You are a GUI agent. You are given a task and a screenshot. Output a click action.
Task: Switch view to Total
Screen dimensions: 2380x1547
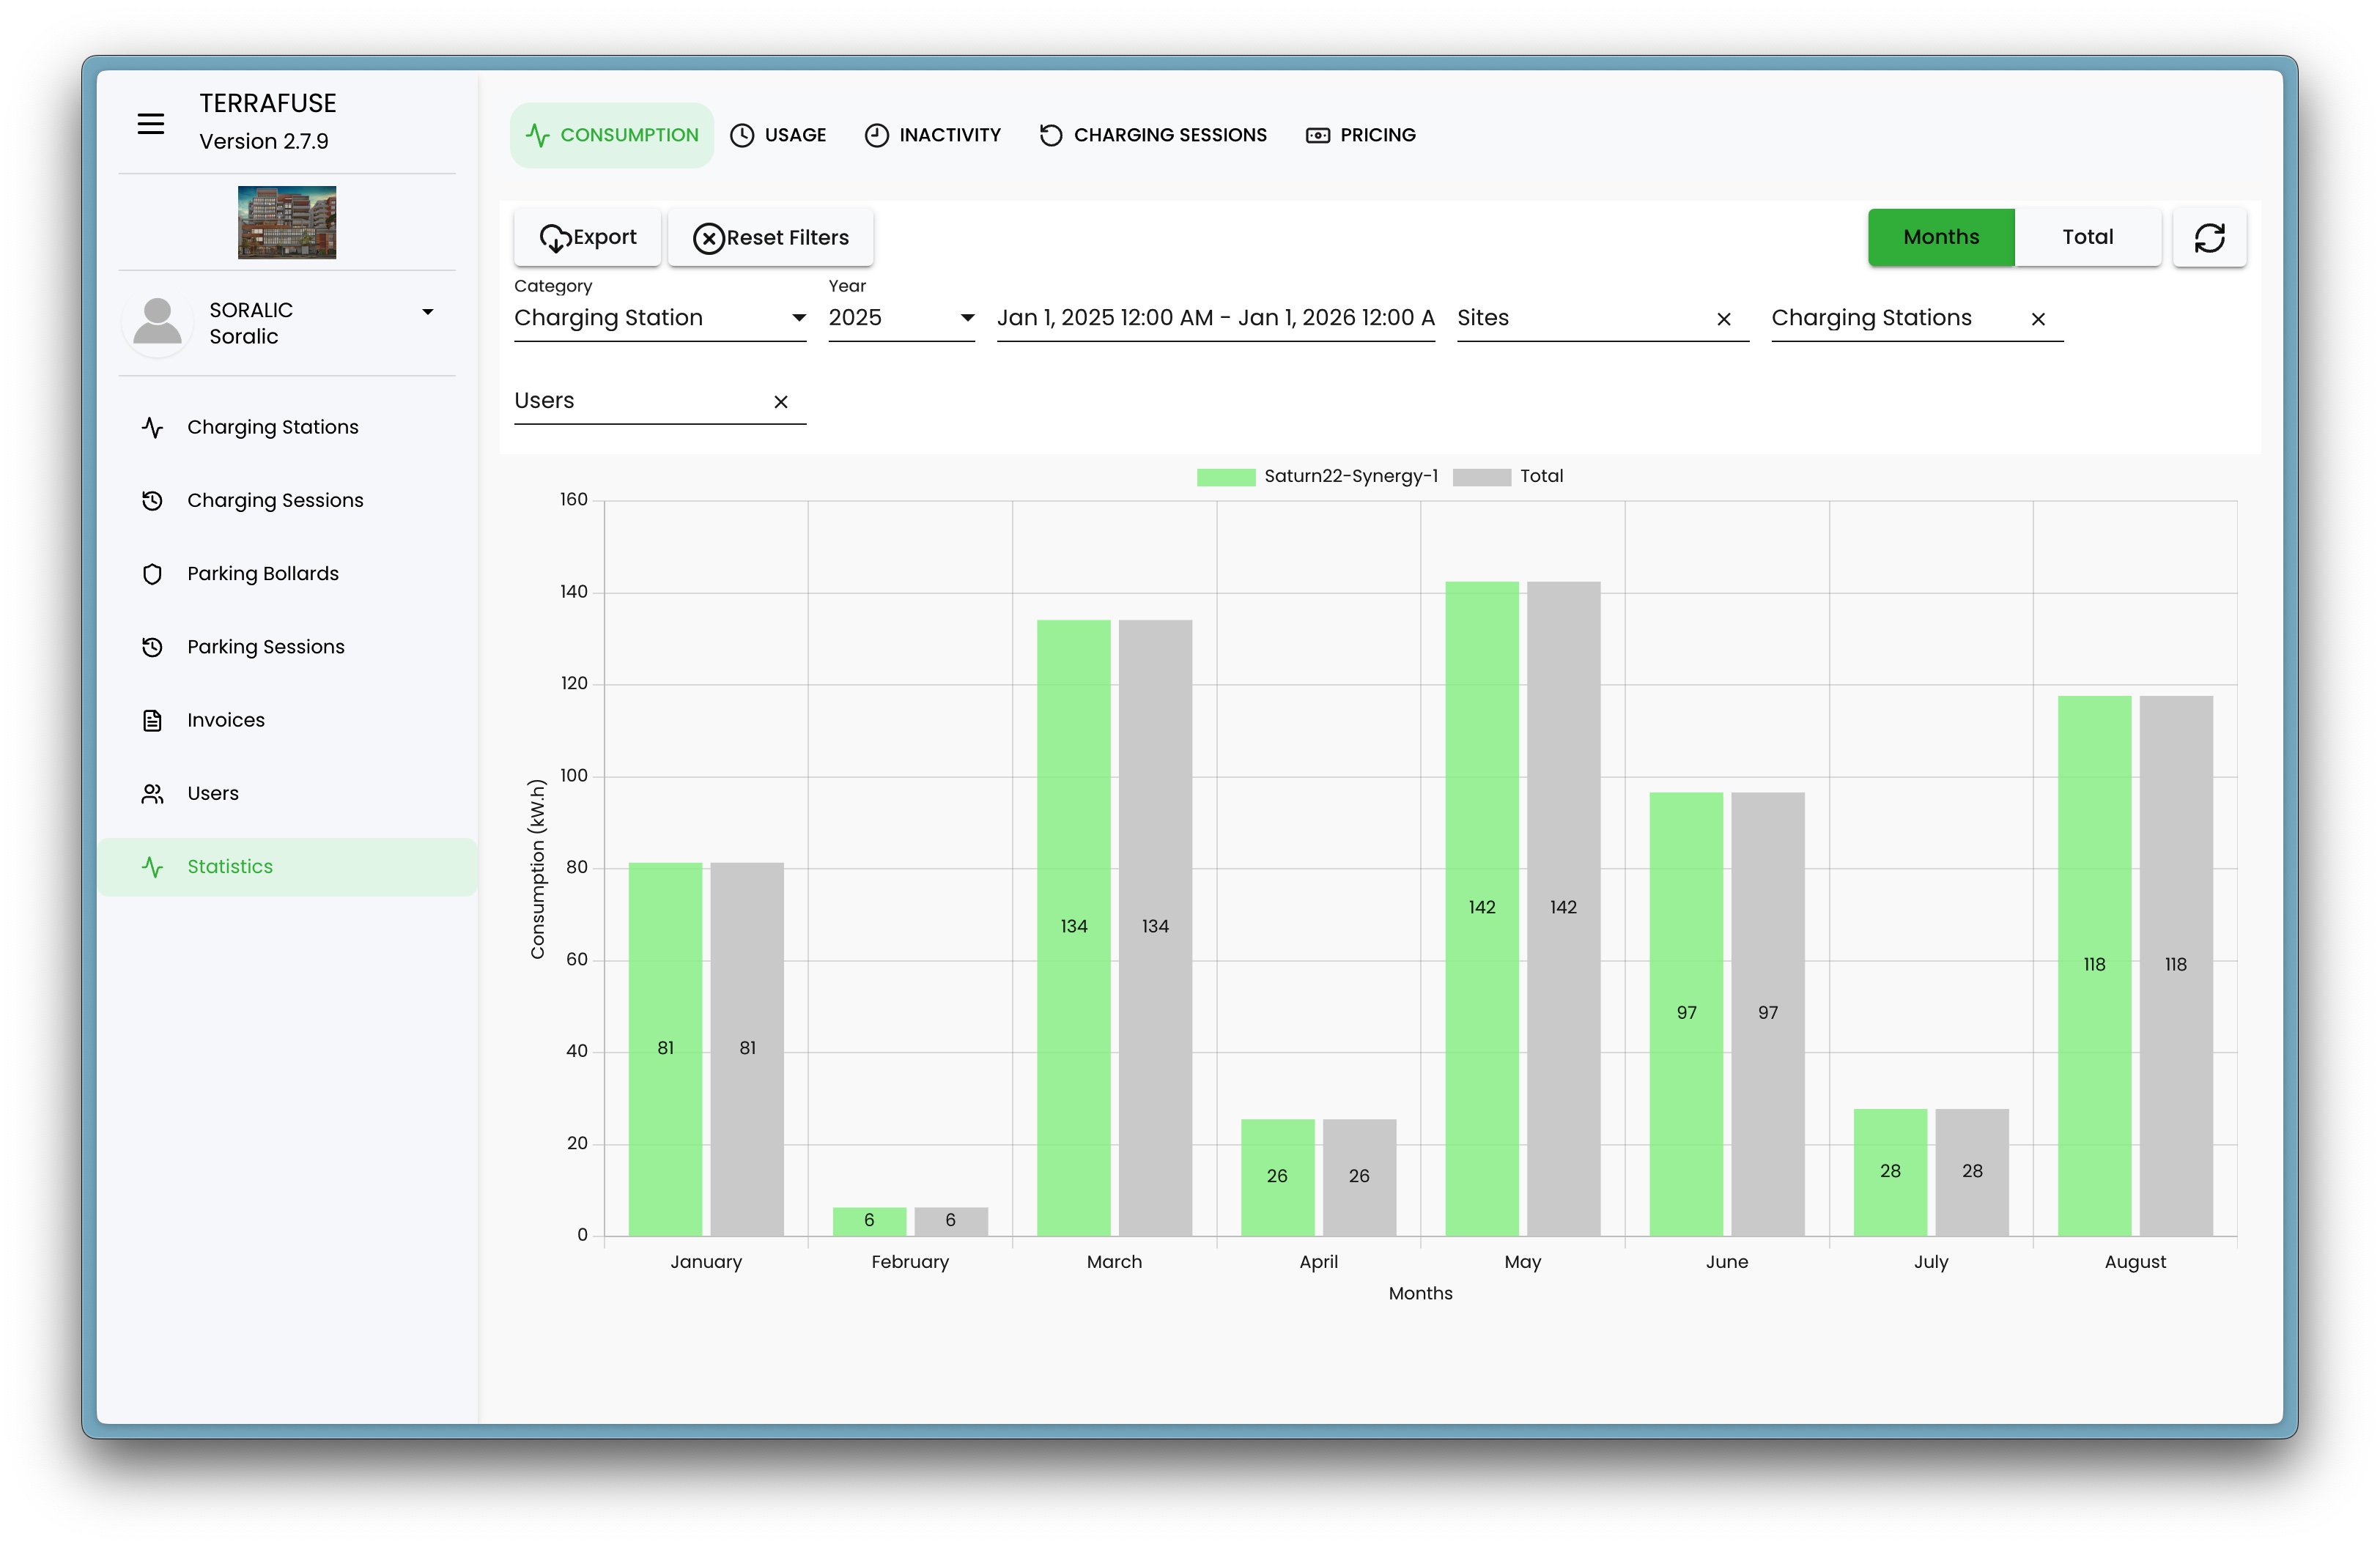point(2087,238)
